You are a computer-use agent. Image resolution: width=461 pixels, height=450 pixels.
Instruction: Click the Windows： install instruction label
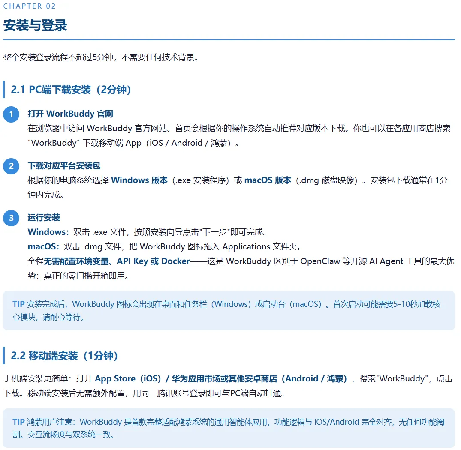(48, 232)
